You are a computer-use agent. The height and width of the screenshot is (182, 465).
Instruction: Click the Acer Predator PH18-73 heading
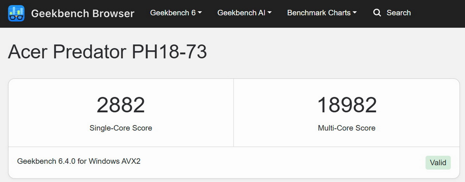pyautogui.click(x=107, y=52)
